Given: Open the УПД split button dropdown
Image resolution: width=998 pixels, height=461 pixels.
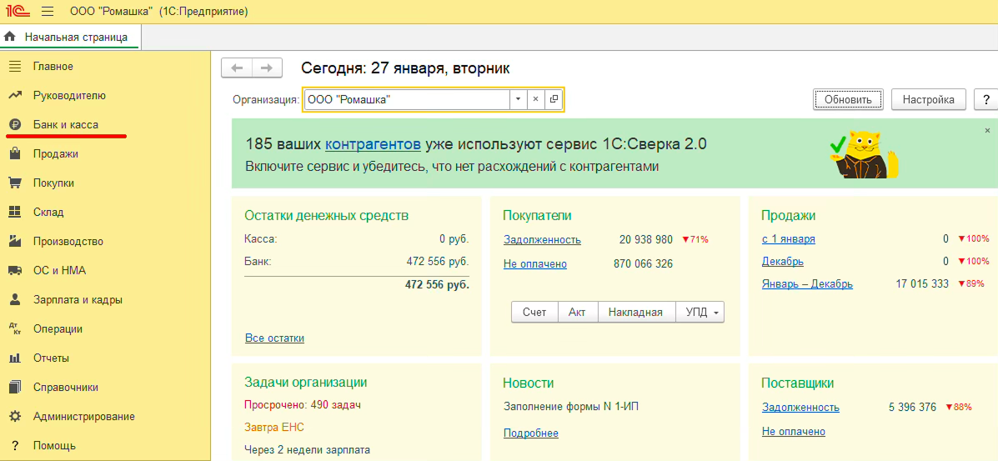Looking at the screenshot, I should click(x=716, y=313).
